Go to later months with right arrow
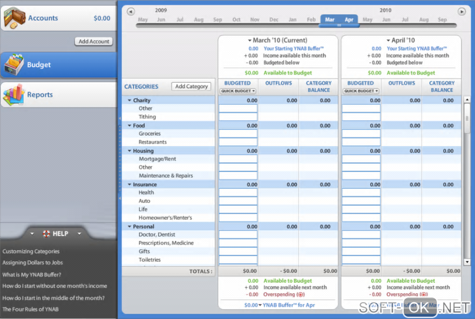Screen dimensions: 475x319 (x=461, y=12)
